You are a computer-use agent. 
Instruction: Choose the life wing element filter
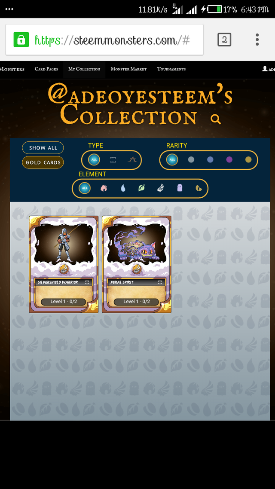[161, 188]
